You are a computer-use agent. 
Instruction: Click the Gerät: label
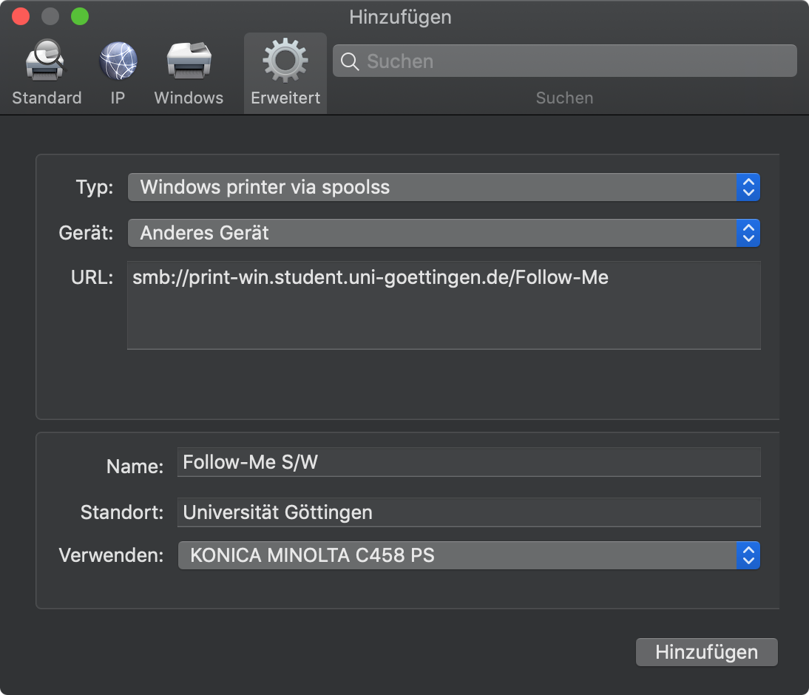coord(87,233)
